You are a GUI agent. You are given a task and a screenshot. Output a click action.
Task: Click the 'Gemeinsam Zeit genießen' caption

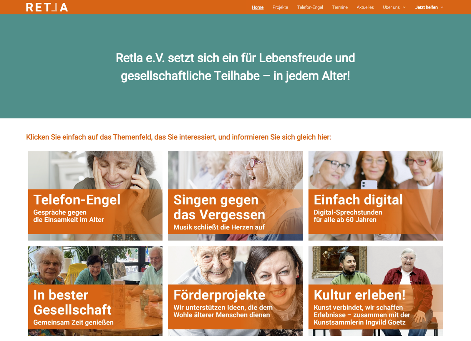tap(73, 322)
